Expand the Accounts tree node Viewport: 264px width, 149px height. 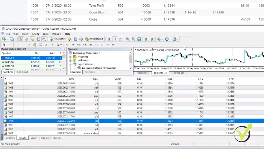pyautogui.click(x=71, y=57)
